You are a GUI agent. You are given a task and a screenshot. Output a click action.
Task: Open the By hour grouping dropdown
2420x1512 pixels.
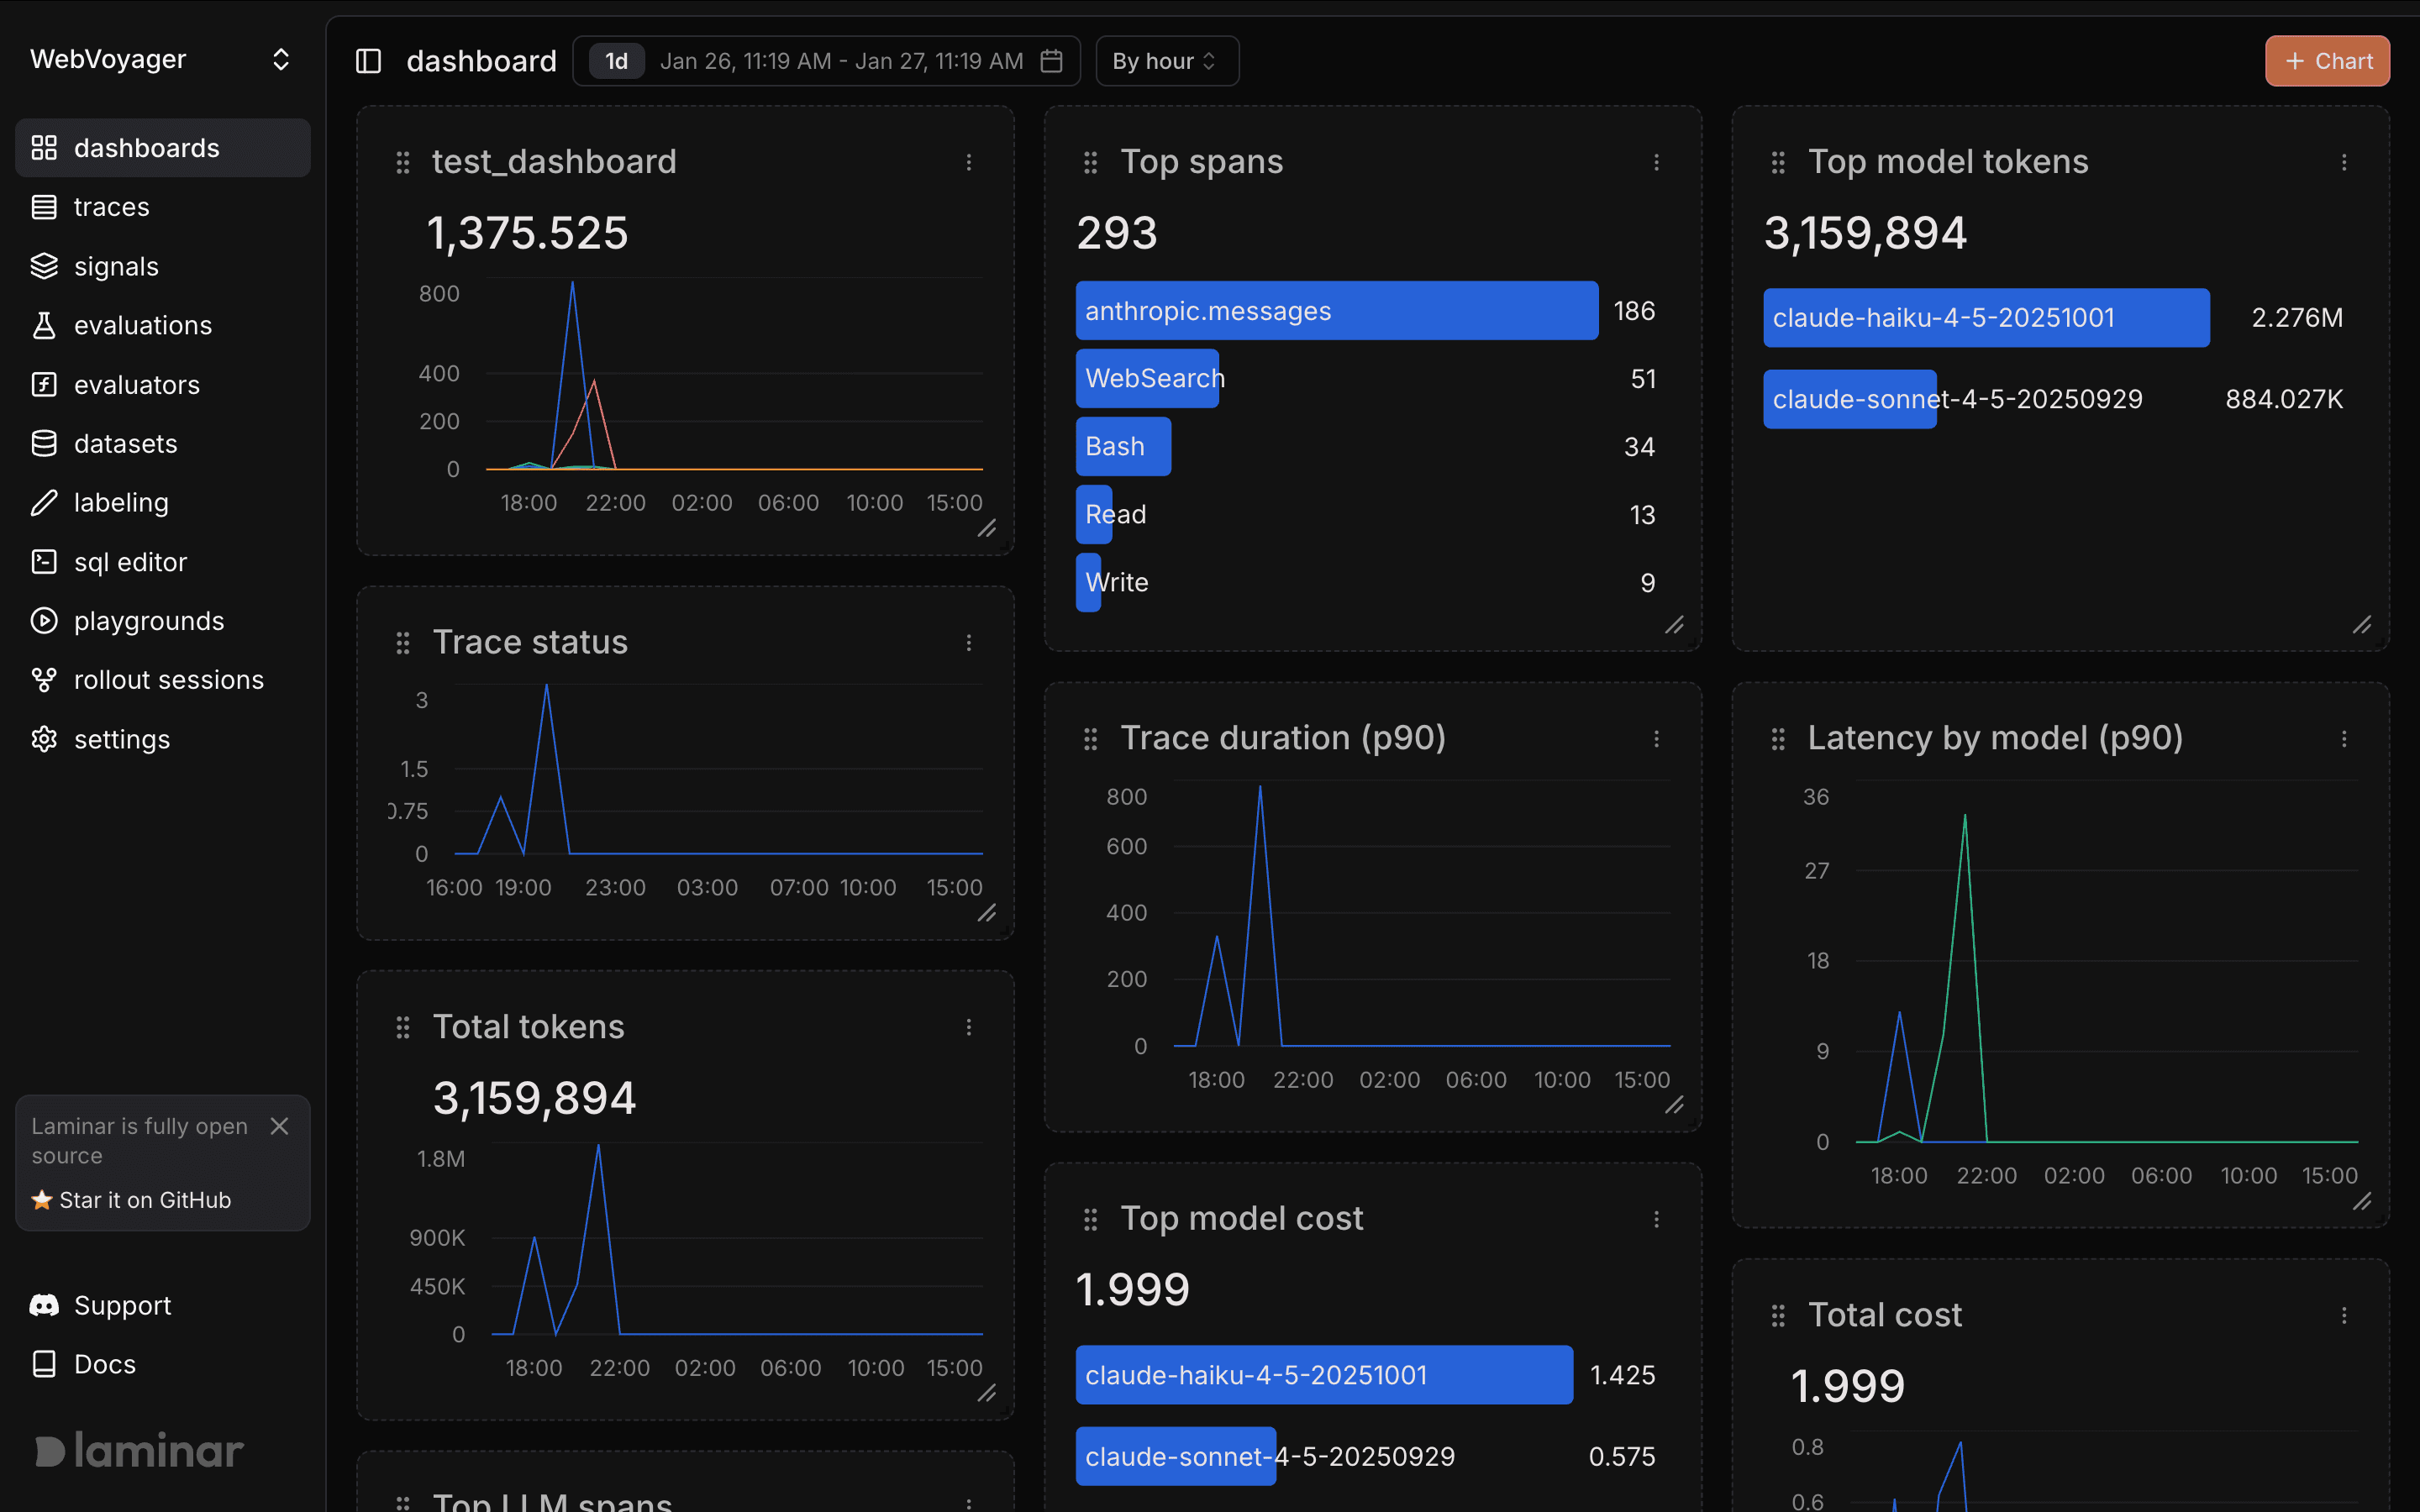pos(1166,61)
